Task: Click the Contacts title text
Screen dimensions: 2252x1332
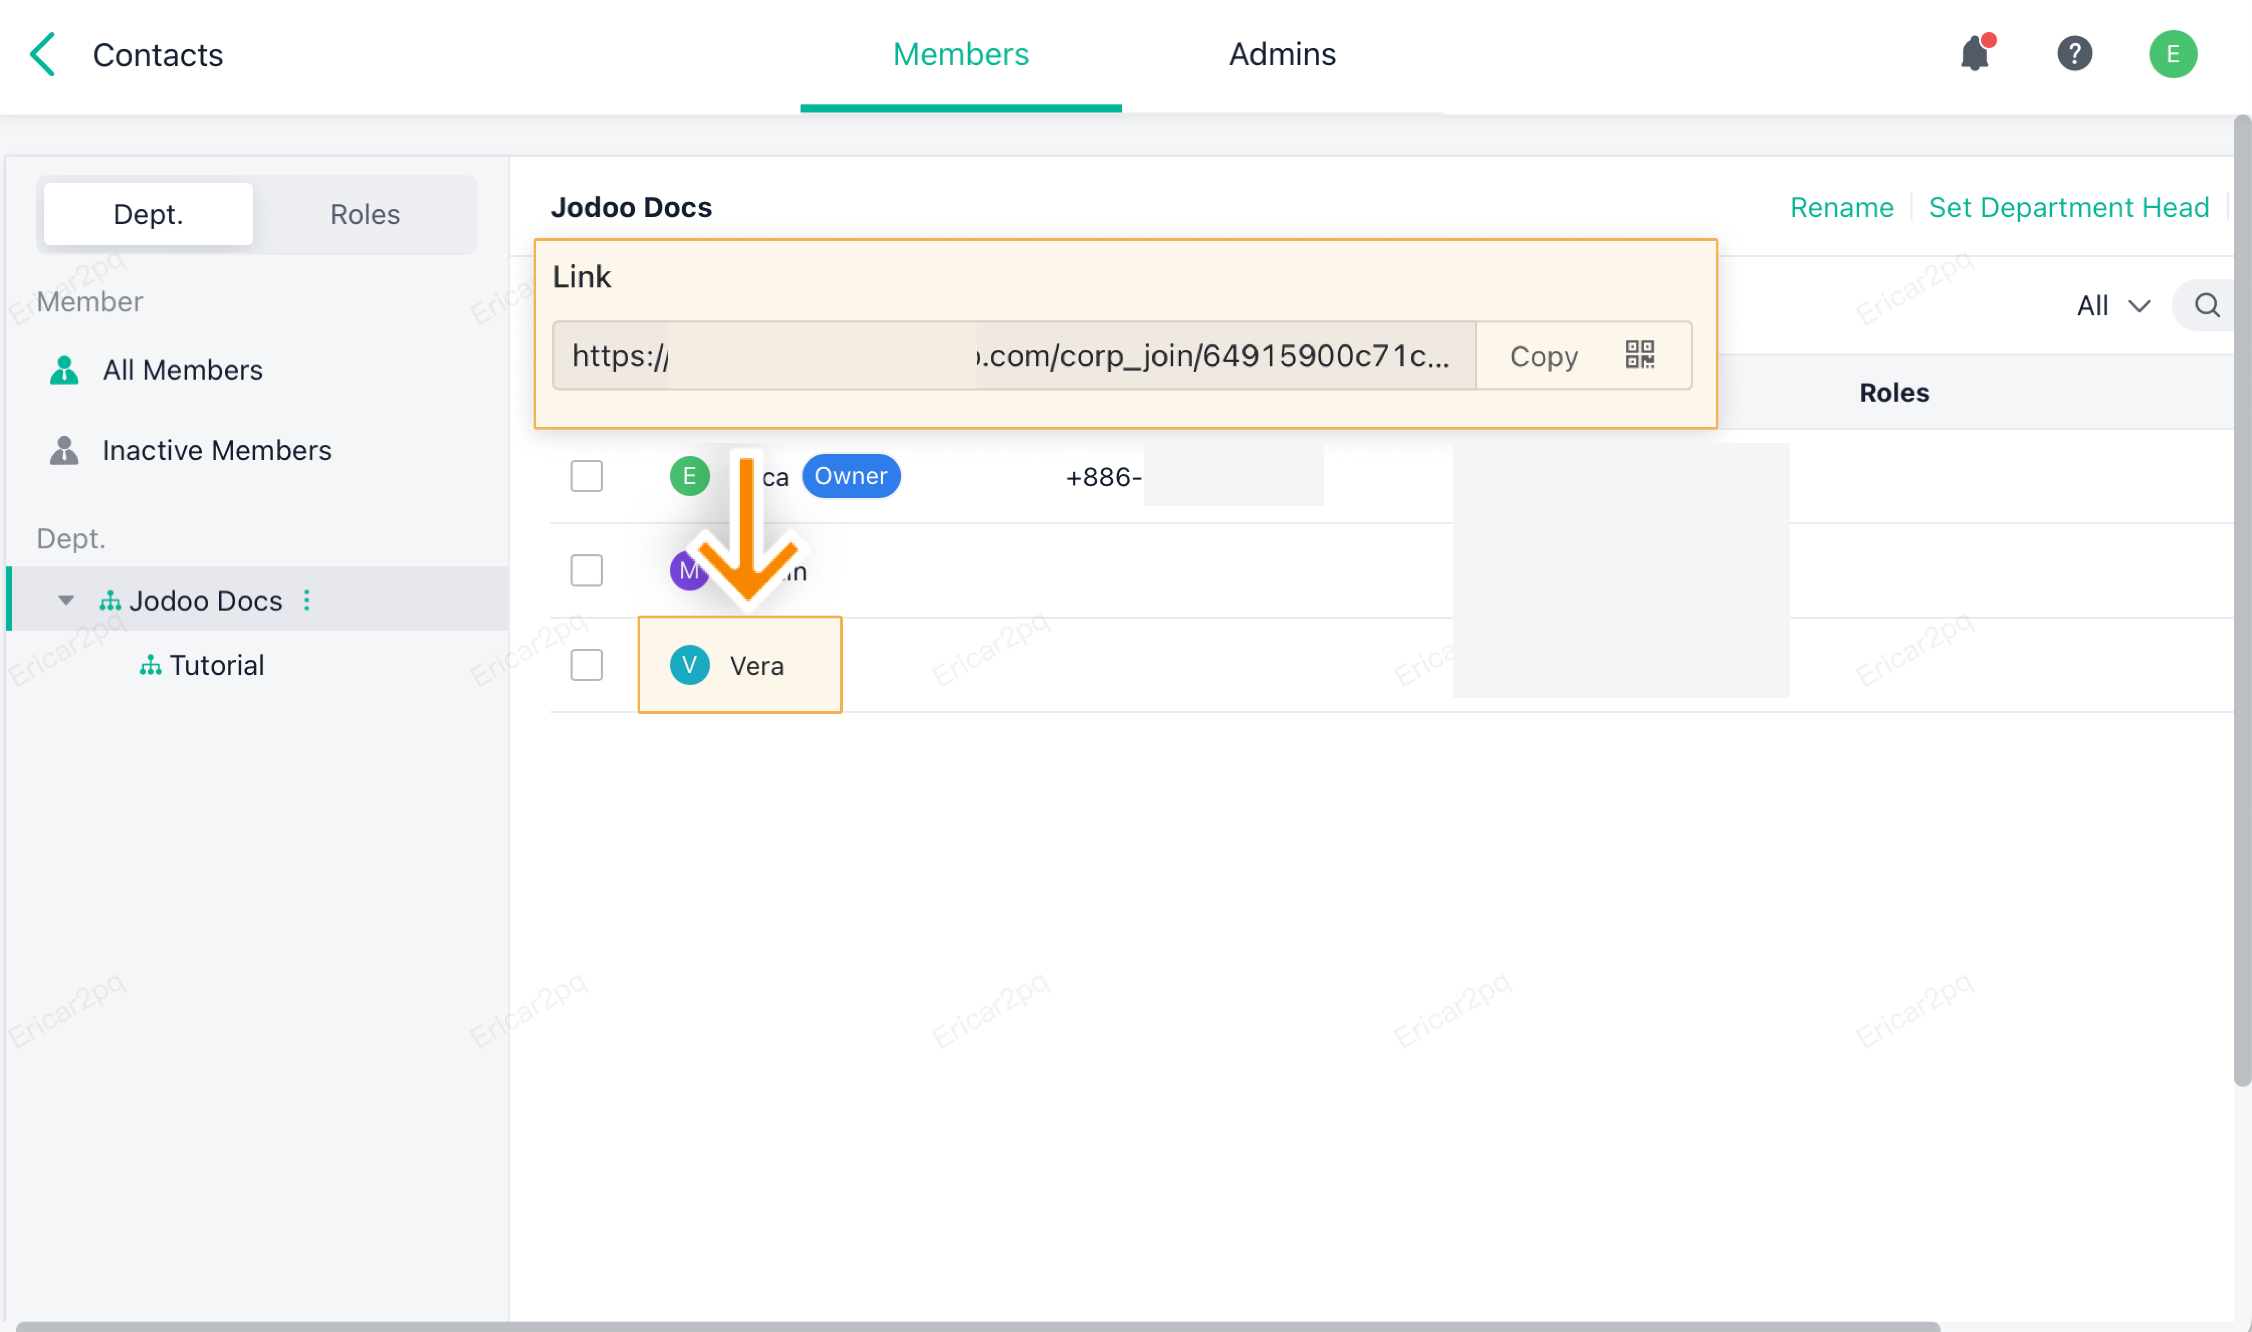Action: (158, 56)
